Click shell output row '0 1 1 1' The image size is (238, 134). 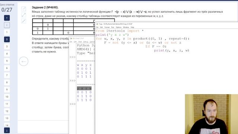tap(84, 77)
